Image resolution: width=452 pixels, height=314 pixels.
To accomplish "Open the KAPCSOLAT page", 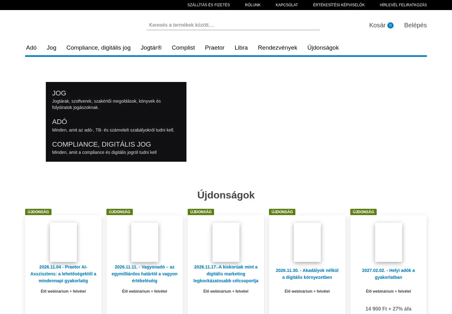I will [x=287, y=5].
